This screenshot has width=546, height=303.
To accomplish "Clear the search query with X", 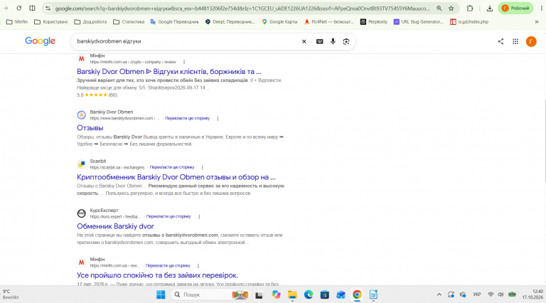I will [304, 41].
